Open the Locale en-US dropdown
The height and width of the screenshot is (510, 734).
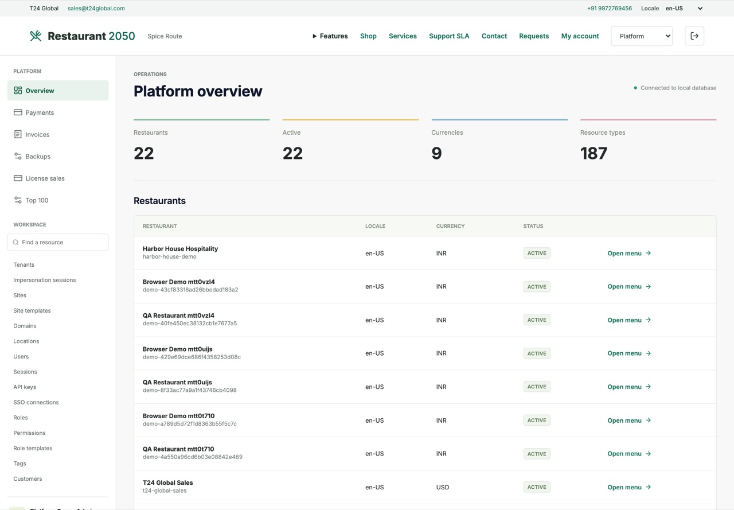(684, 9)
